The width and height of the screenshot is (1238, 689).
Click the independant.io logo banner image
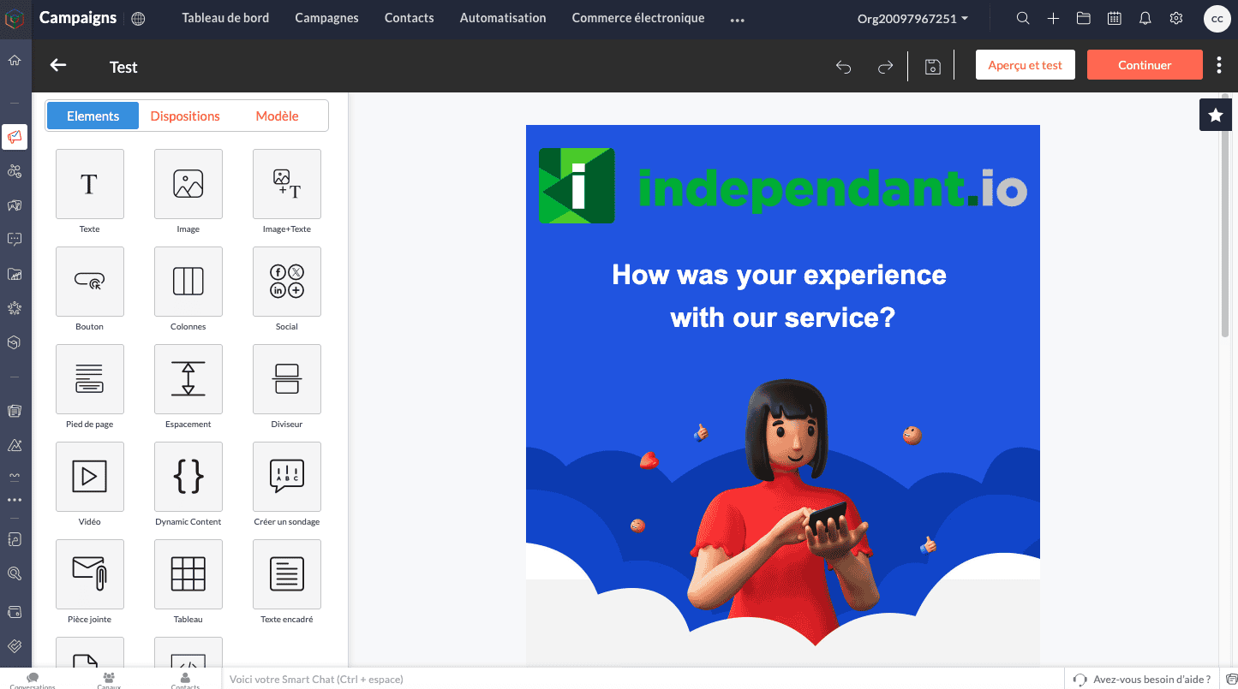[x=782, y=187]
